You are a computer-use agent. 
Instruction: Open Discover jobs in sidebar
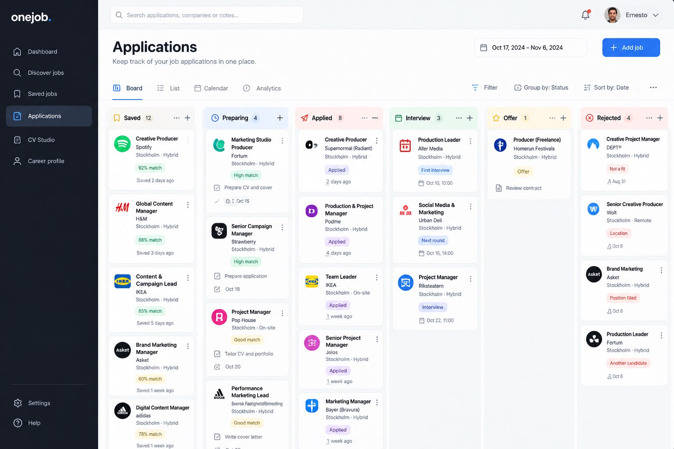[x=49, y=73]
